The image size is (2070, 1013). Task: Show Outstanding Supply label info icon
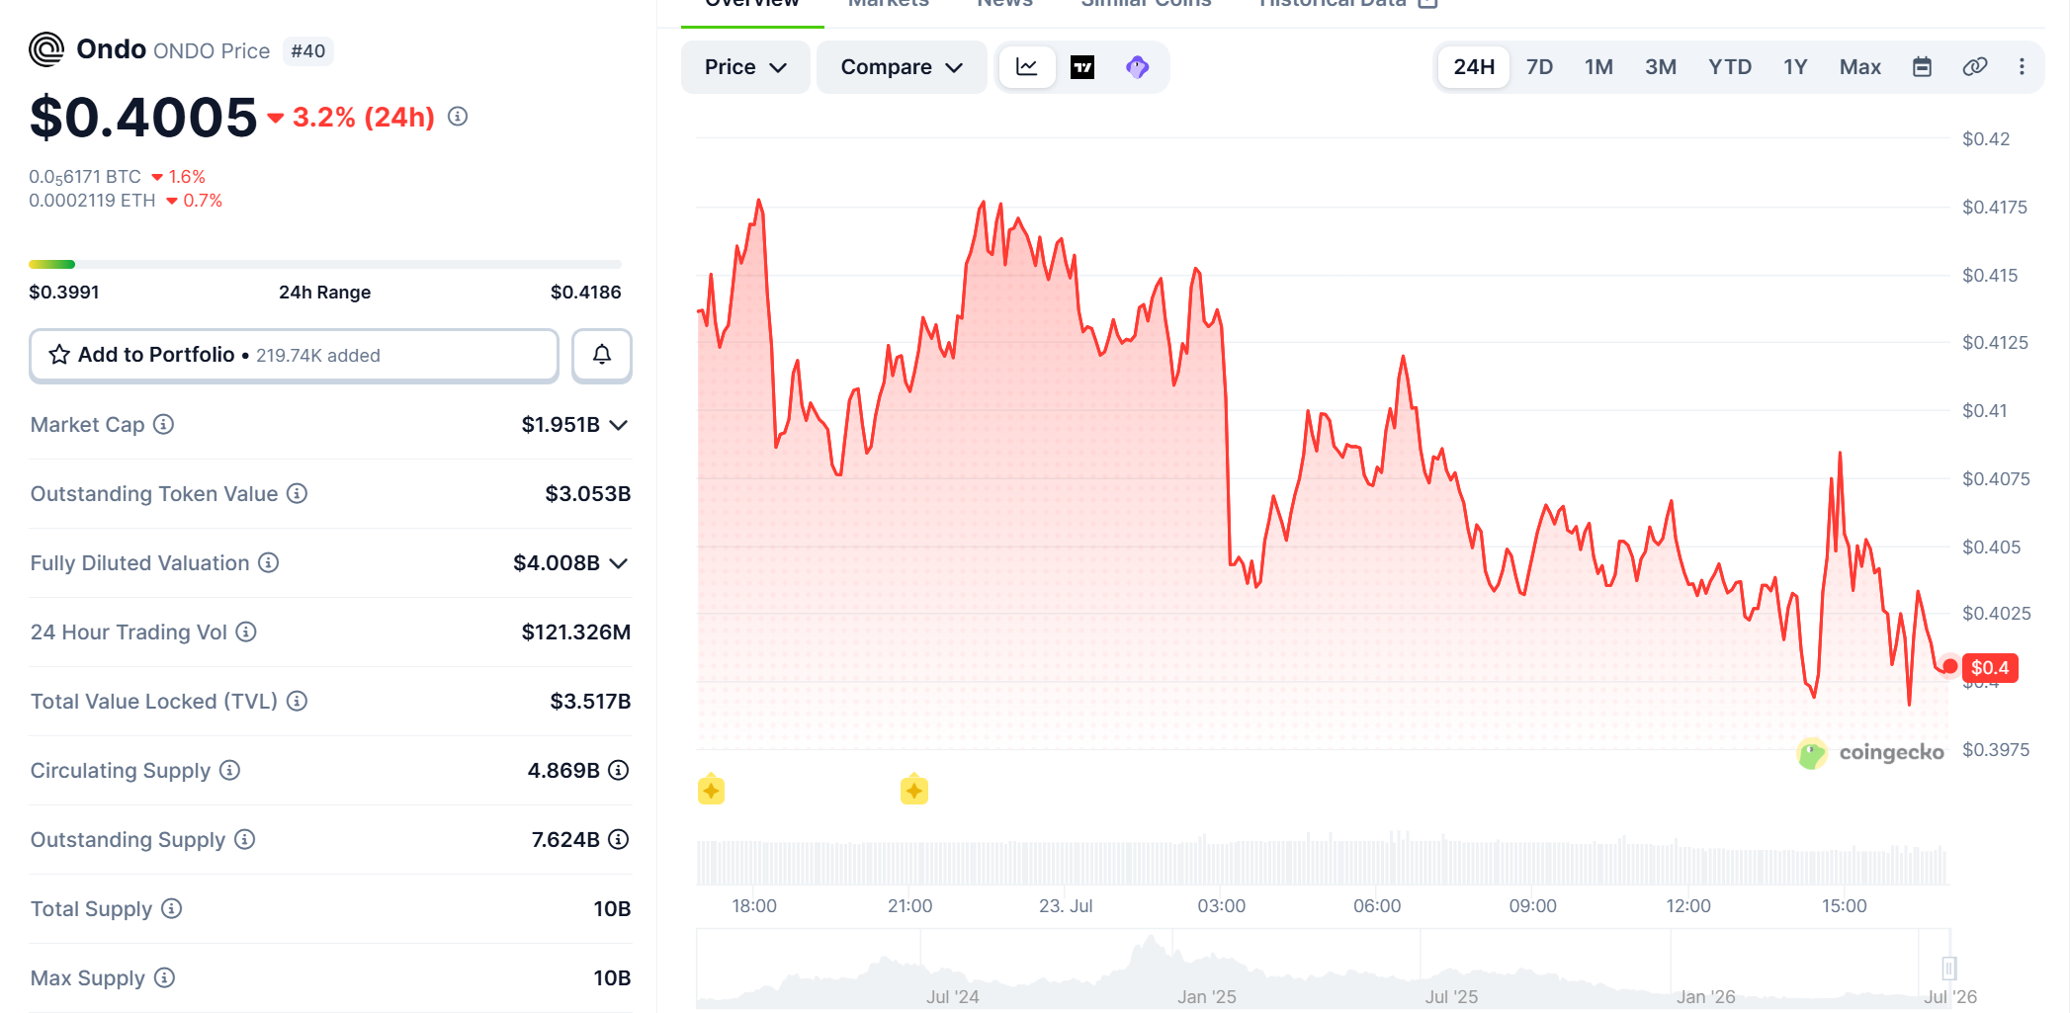click(245, 839)
